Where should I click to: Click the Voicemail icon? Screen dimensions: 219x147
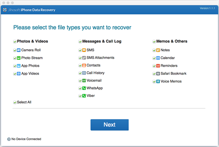coord(84,81)
